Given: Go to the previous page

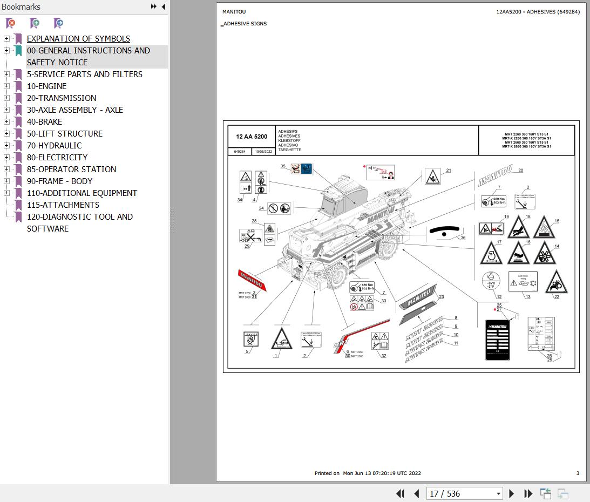Looking at the screenshot, I should pos(416,493).
